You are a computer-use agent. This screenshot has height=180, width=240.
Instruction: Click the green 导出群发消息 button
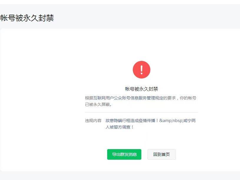(124, 154)
